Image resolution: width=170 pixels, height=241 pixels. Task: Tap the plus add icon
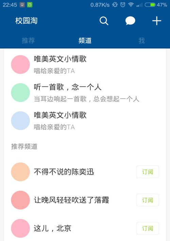157,21
